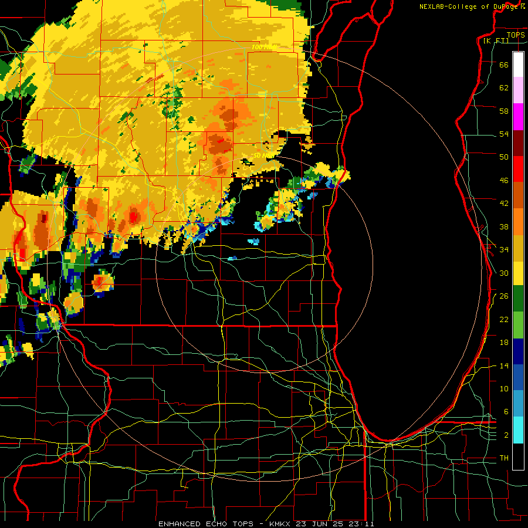The height and width of the screenshot is (528, 528).
Task: Click the gold legend swatch
Action: click(x=518, y=248)
